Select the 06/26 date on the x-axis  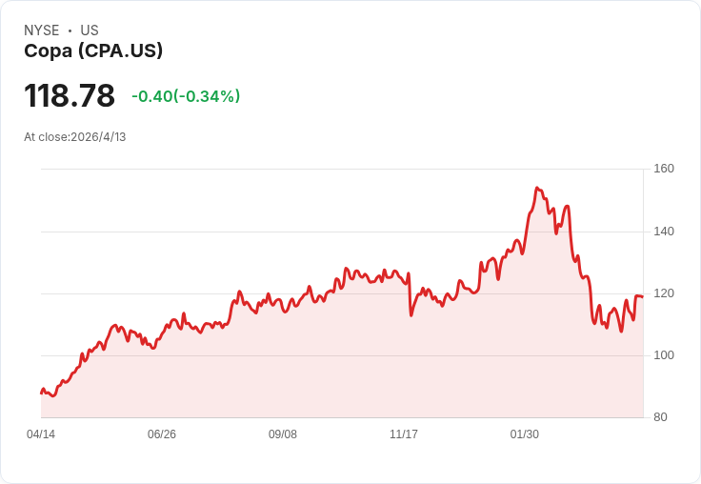[162, 434]
